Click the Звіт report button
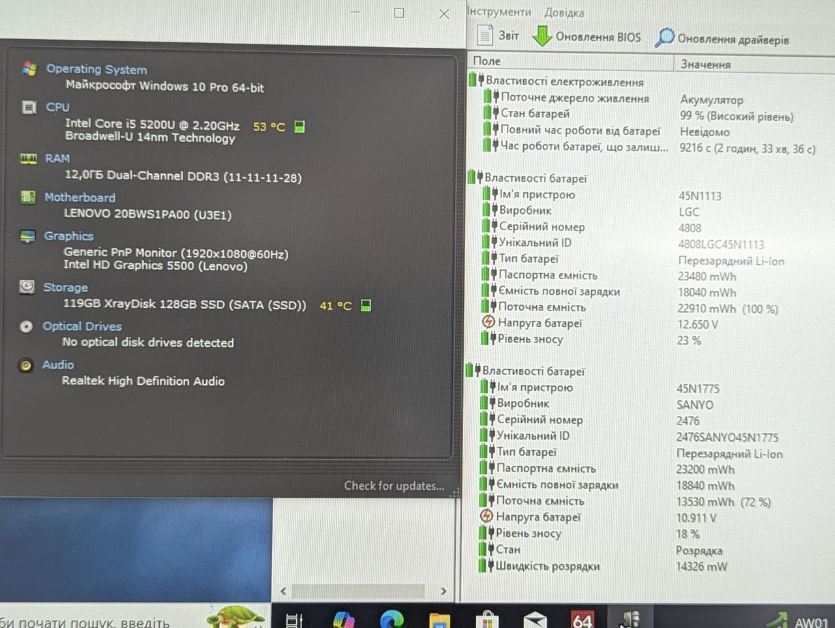 (x=498, y=36)
